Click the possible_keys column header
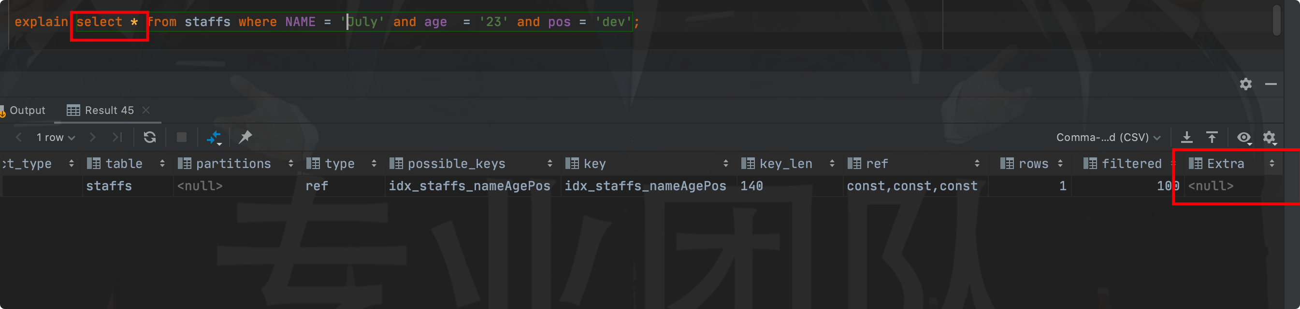The width and height of the screenshot is (1300, 309). [x=456, y=163]
